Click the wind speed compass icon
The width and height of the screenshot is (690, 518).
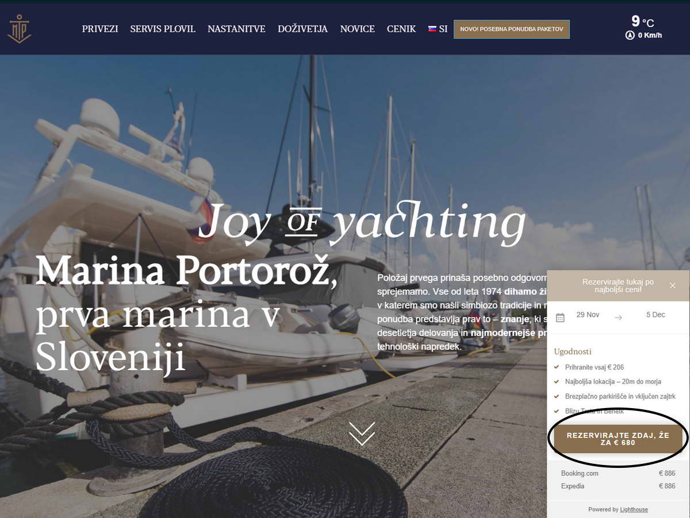click(630, 35)
